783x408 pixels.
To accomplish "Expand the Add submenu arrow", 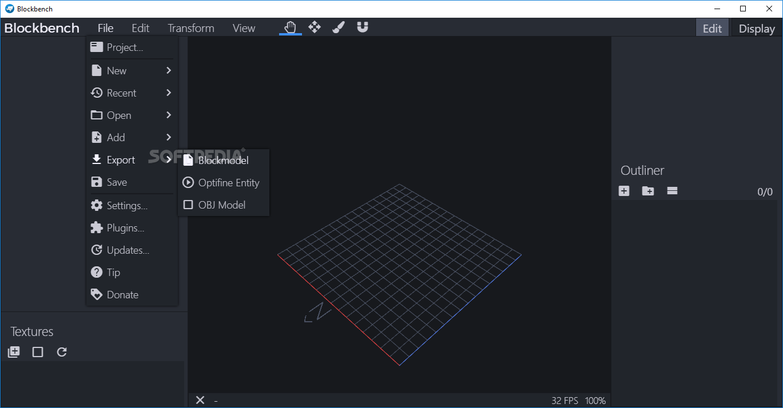I will pos(169,137).
